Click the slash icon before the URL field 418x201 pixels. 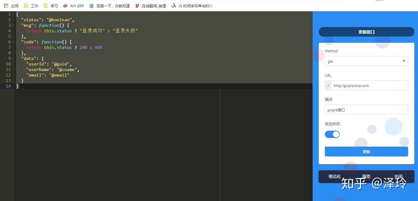click(x=328, y=85)
